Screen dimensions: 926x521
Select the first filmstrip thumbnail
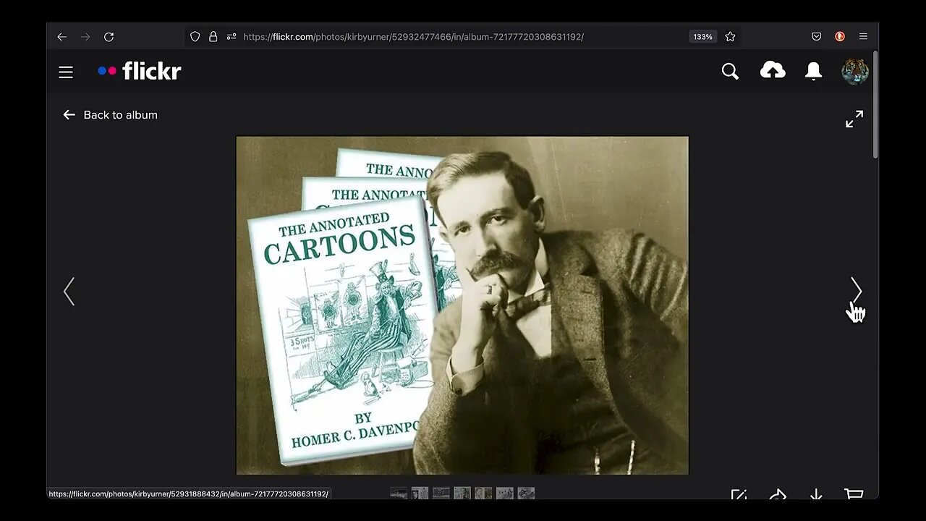coord(399,494)
